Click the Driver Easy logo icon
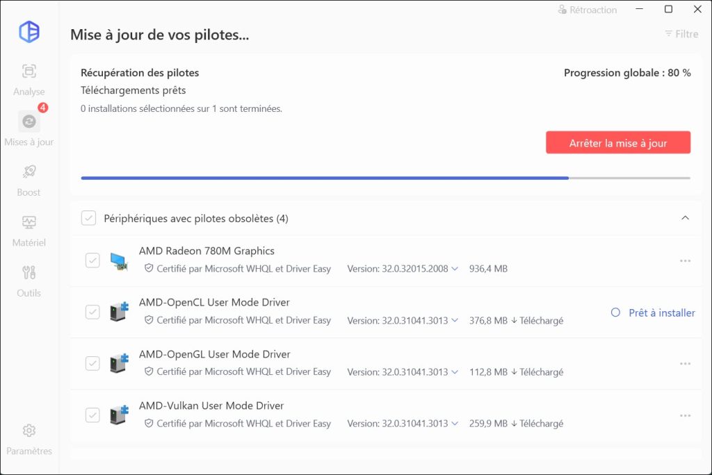Image resolution: width=712 pixels, height=475 pixels. click(29, 32)
